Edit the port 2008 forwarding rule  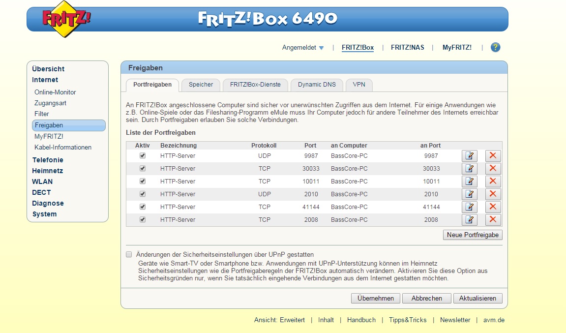[x=470, y=219]
